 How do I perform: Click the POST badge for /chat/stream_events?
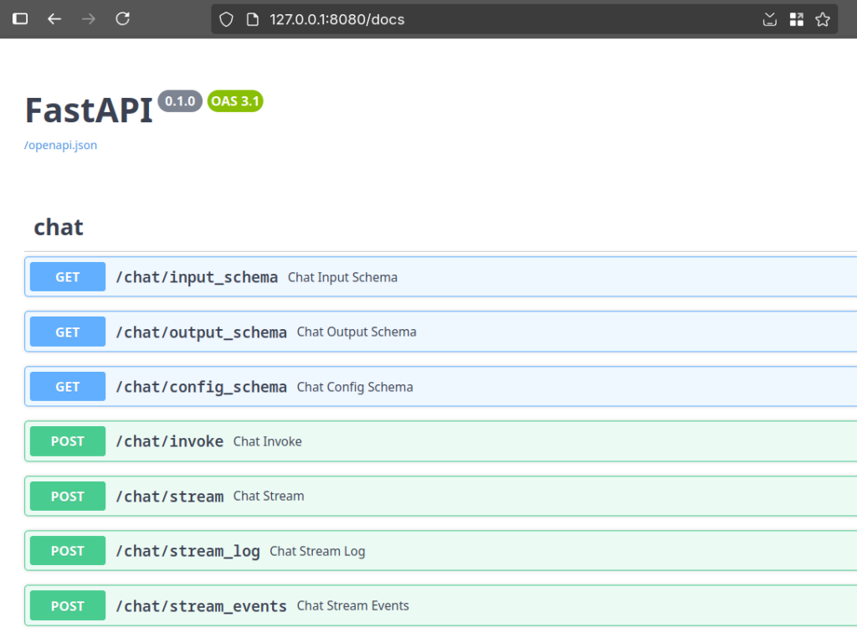(x=68, y=605)
